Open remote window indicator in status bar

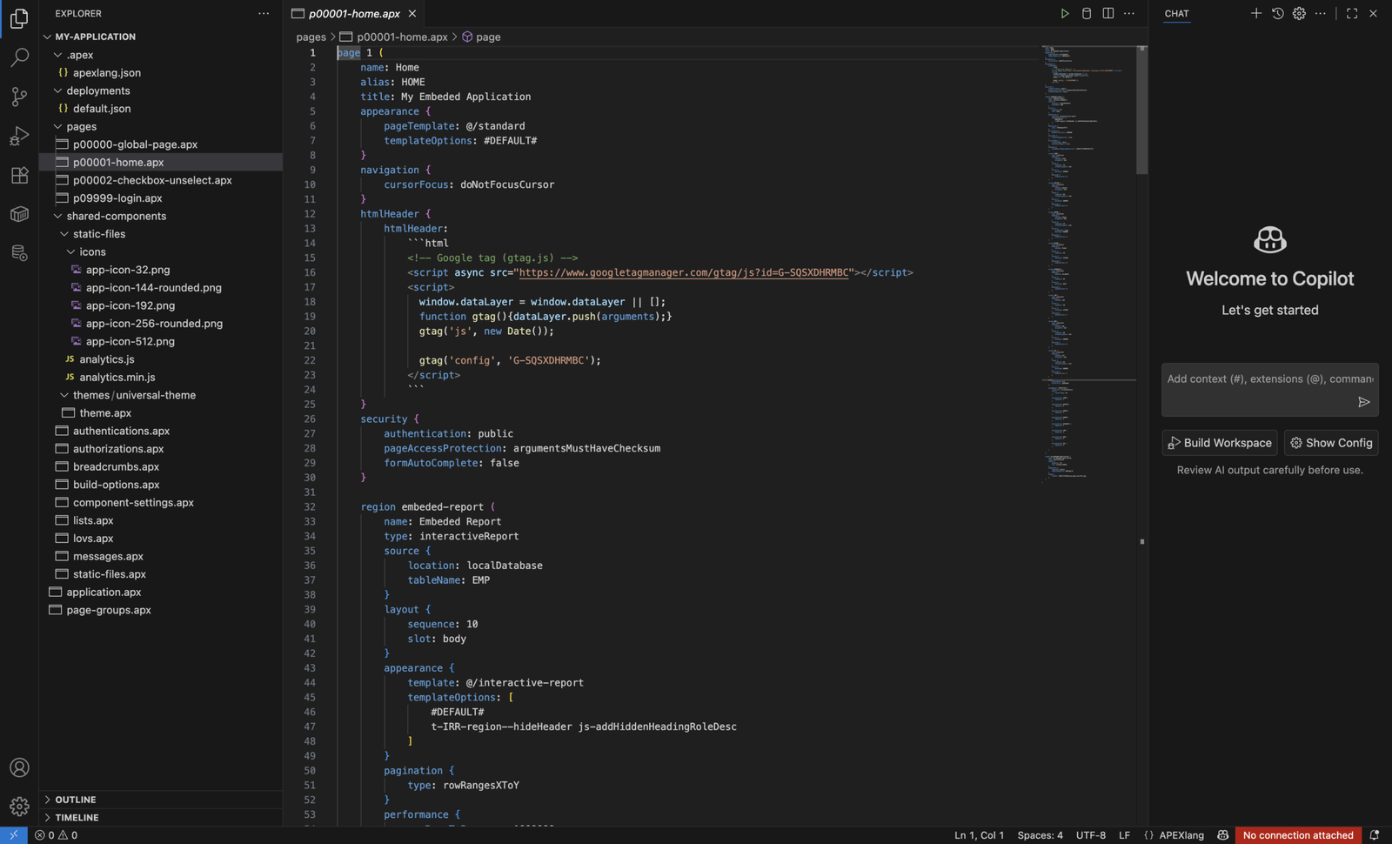pyautogui.click(x=13, y=835)
